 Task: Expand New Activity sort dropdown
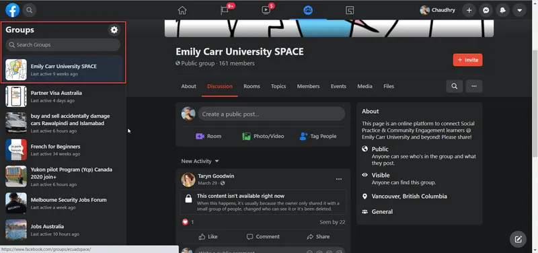[200, 161]
